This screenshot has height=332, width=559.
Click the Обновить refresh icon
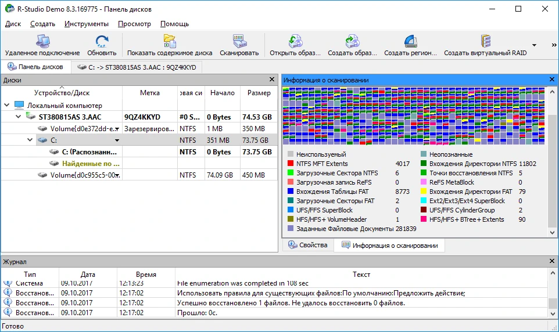click(x=102, y=41)
